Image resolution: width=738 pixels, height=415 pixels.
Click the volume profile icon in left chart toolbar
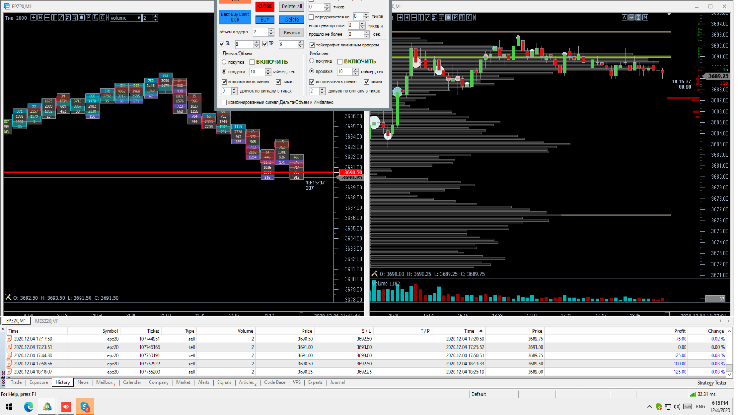point(68,18)
